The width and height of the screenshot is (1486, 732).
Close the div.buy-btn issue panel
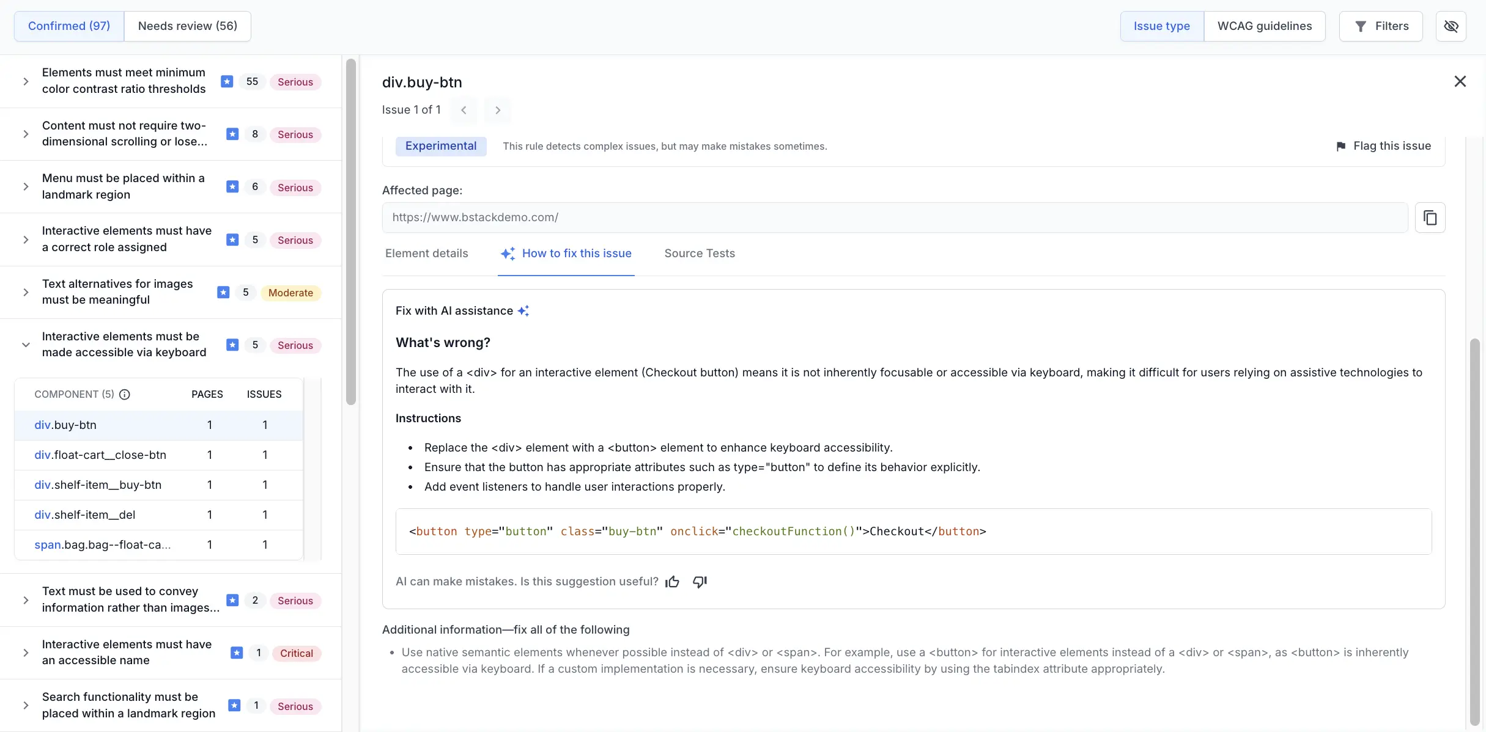tap(1460, 81)
